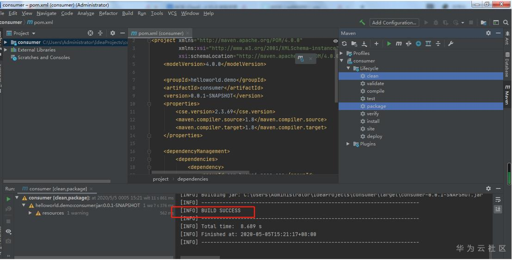Expand Maven Profiles node

coord(341,53)
